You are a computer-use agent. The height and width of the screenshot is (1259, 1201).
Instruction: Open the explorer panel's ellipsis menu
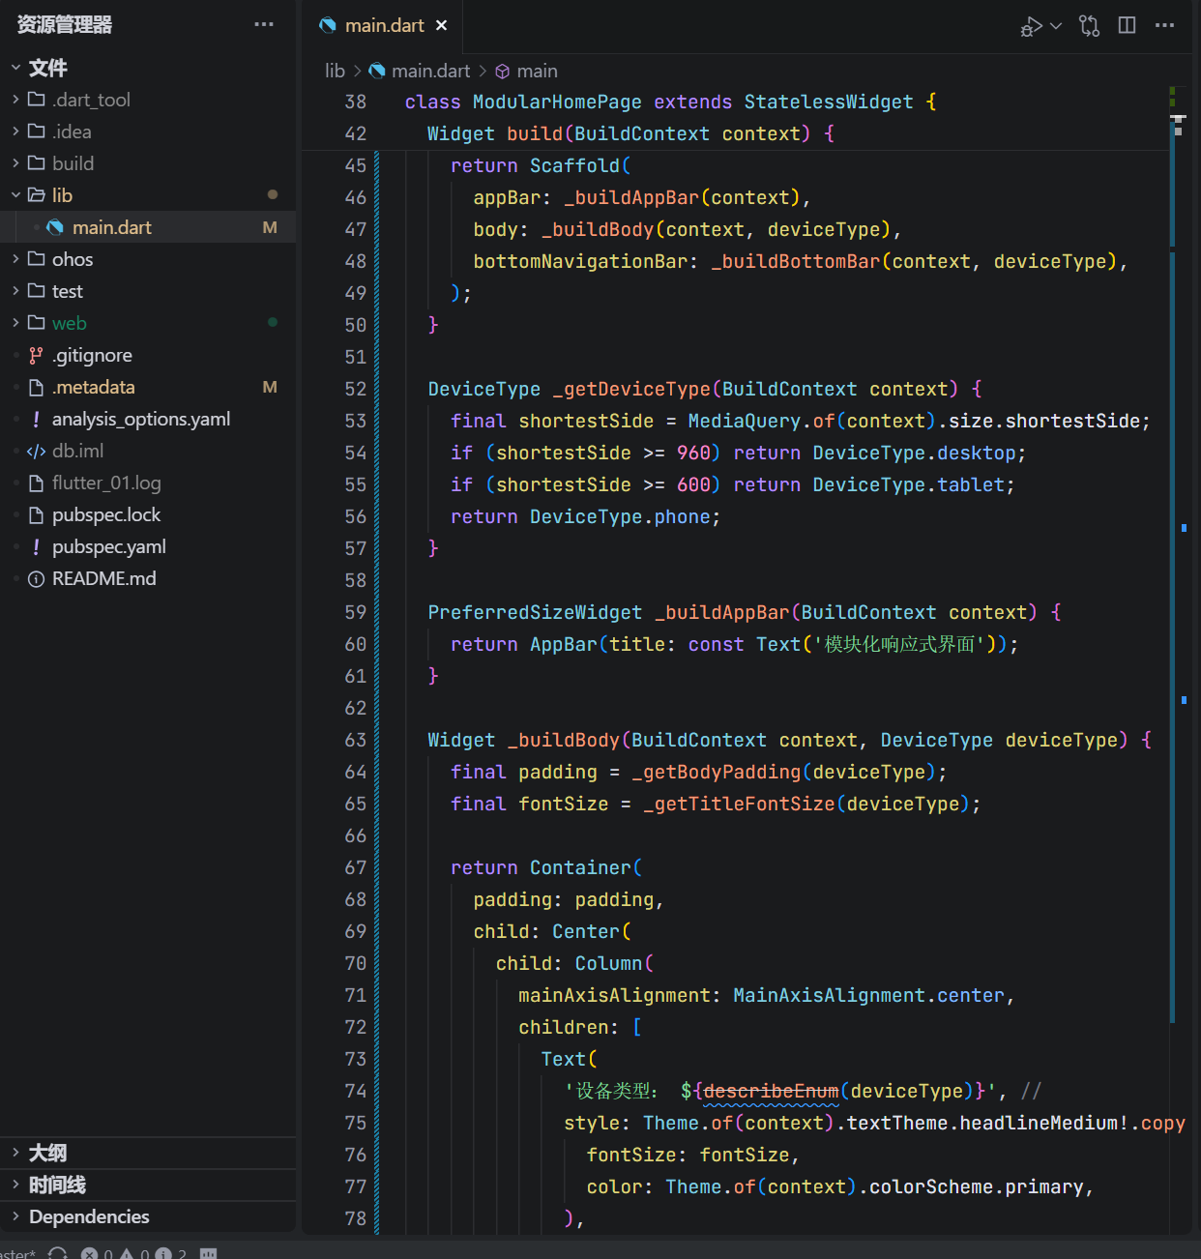click(x=264, y=24)
